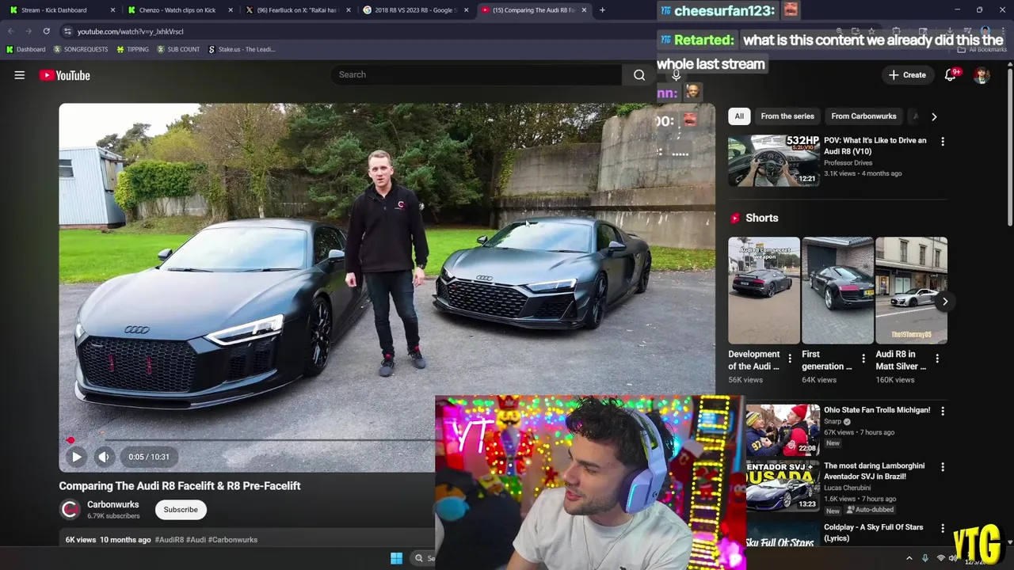The height and width of the screenshot is (570, 1014).
Task: Open the YouTube guide hamburger menu
Action: tap(20, 75)
